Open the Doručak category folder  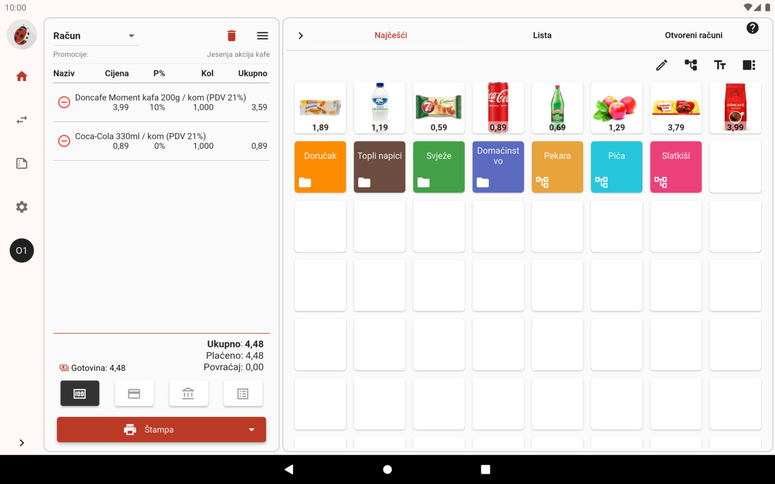[x=320, y=167]
